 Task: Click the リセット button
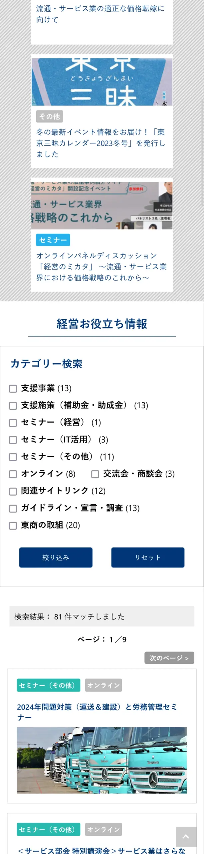click(x=148, y=557)
